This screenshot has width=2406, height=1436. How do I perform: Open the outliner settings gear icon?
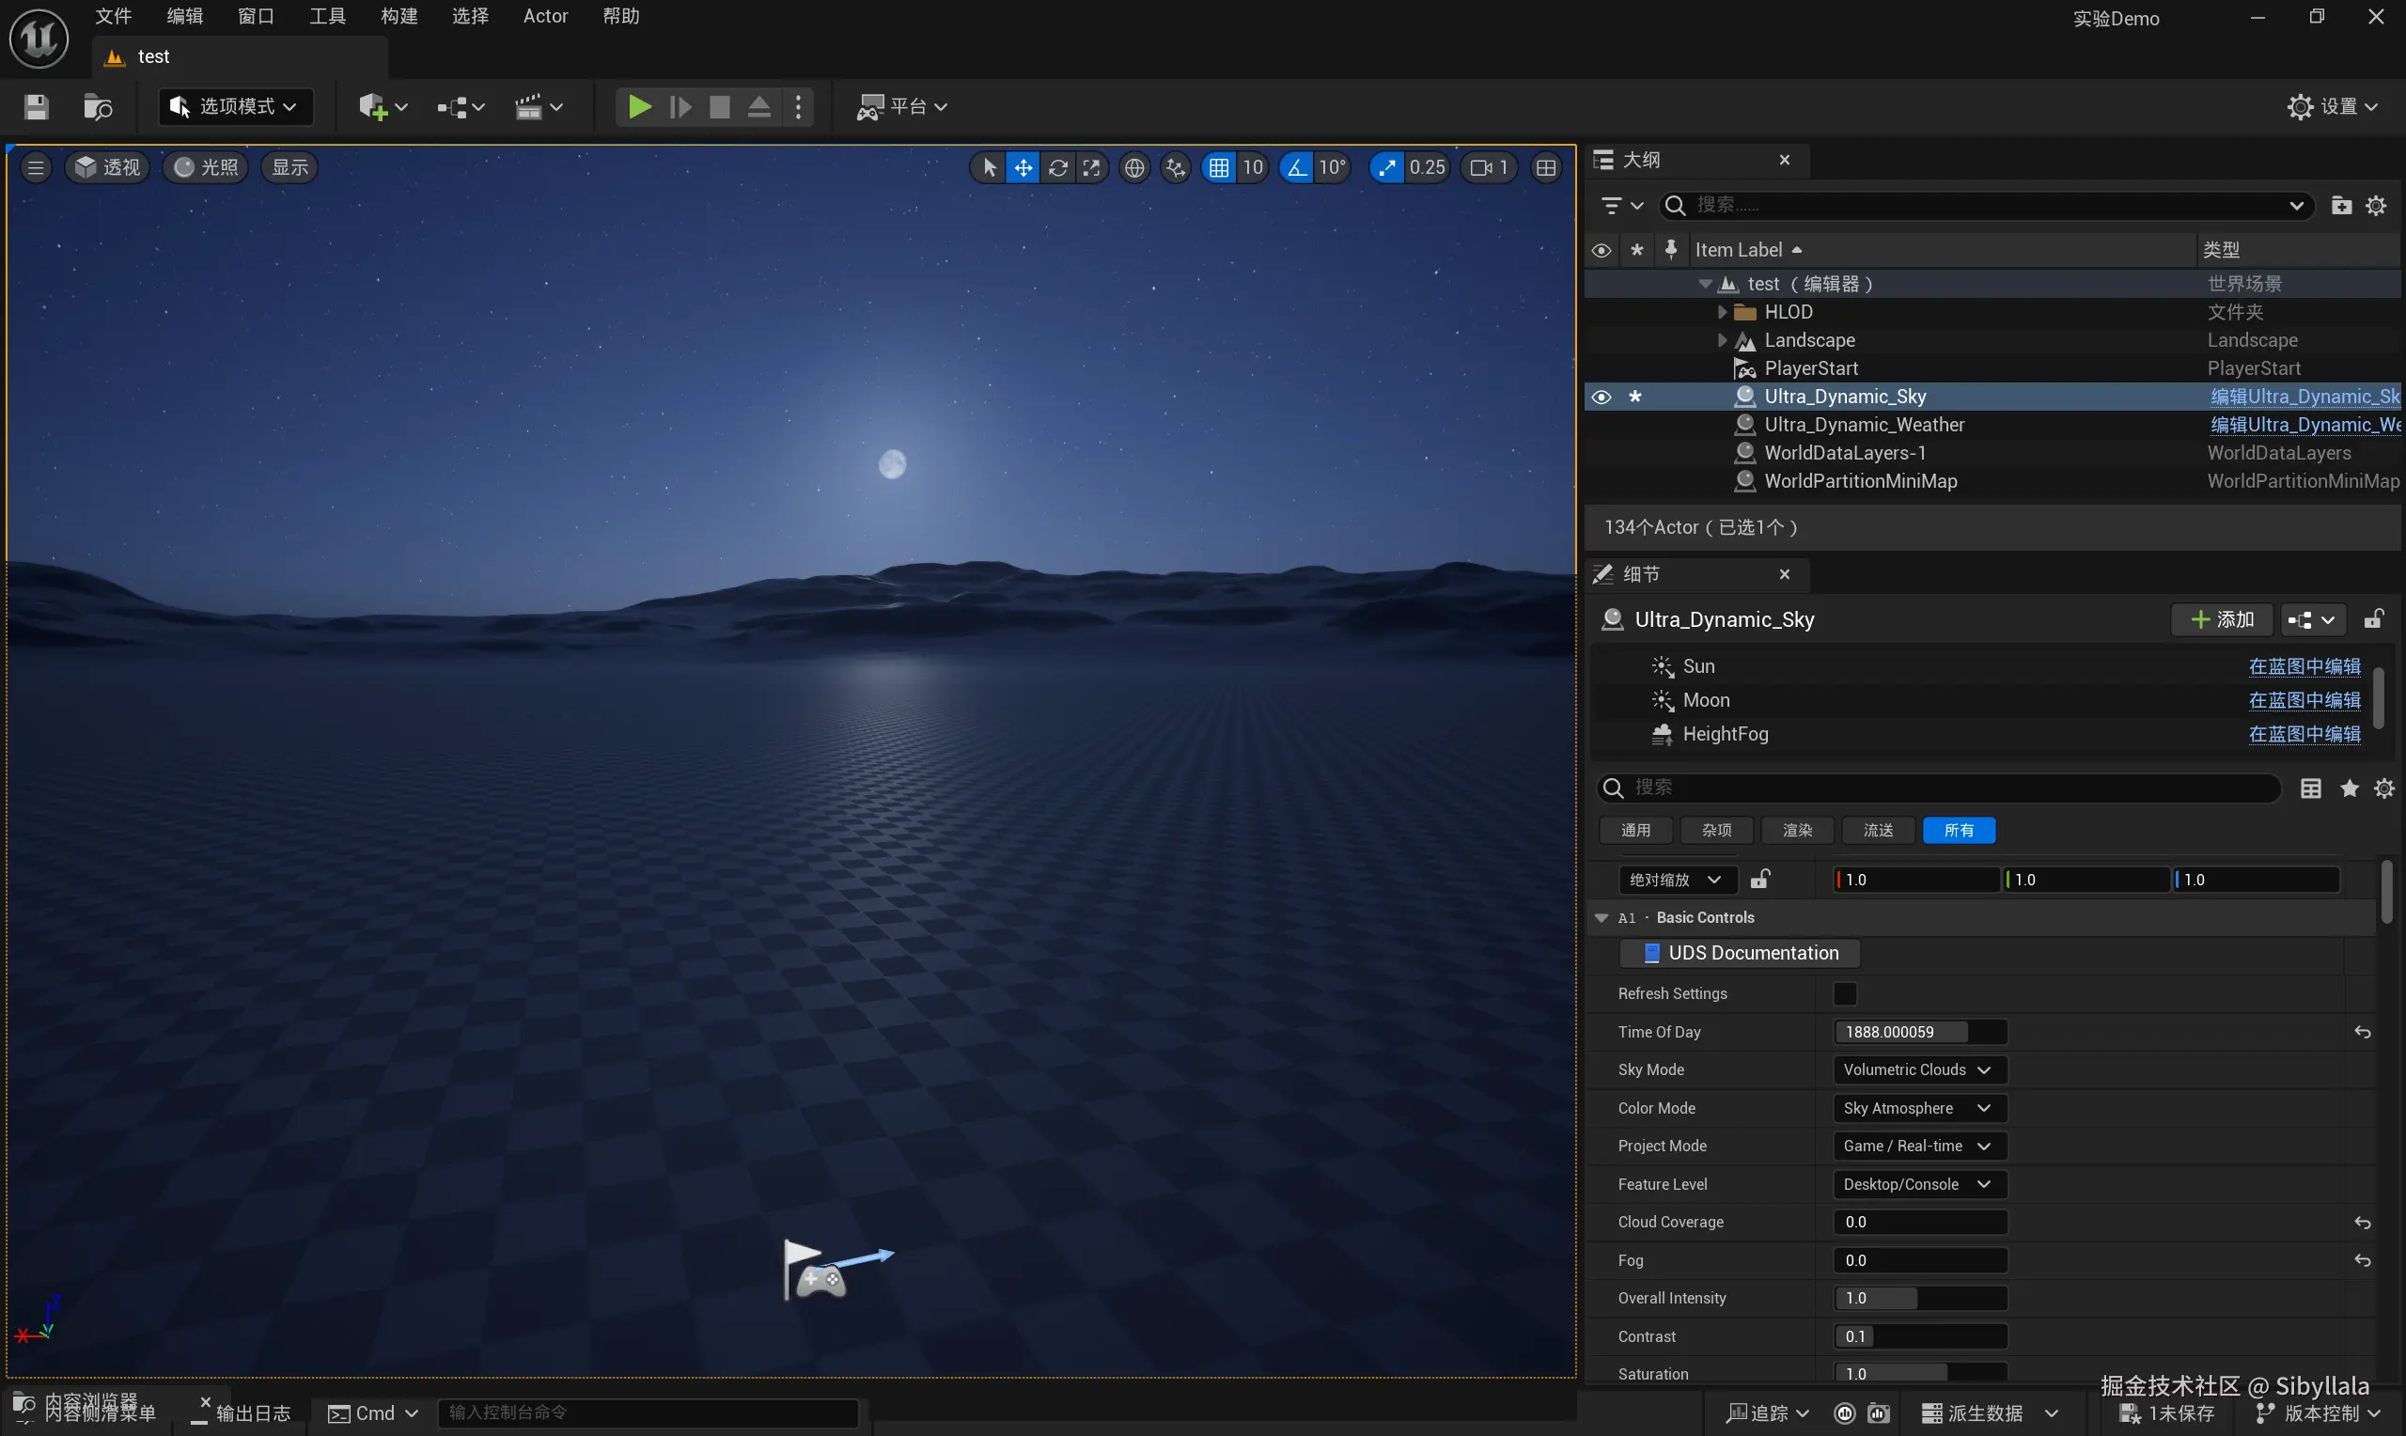coord(2376,205)
